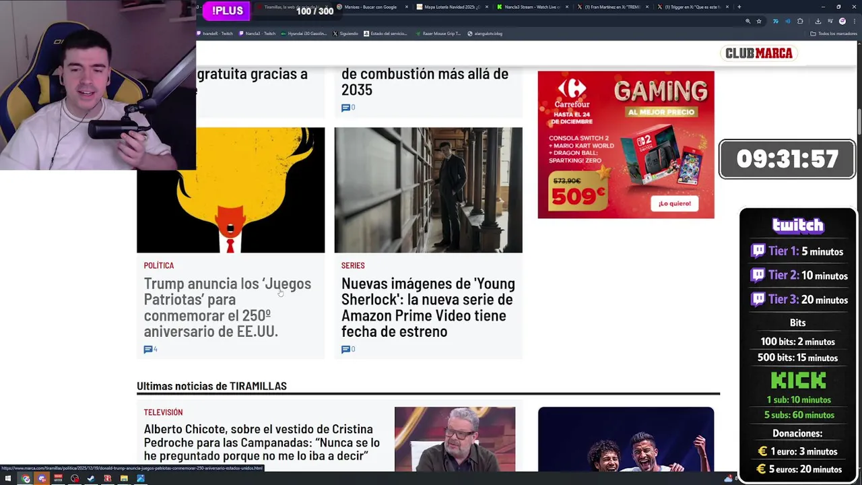Close the Manises Google search tab

pos(406,7)
